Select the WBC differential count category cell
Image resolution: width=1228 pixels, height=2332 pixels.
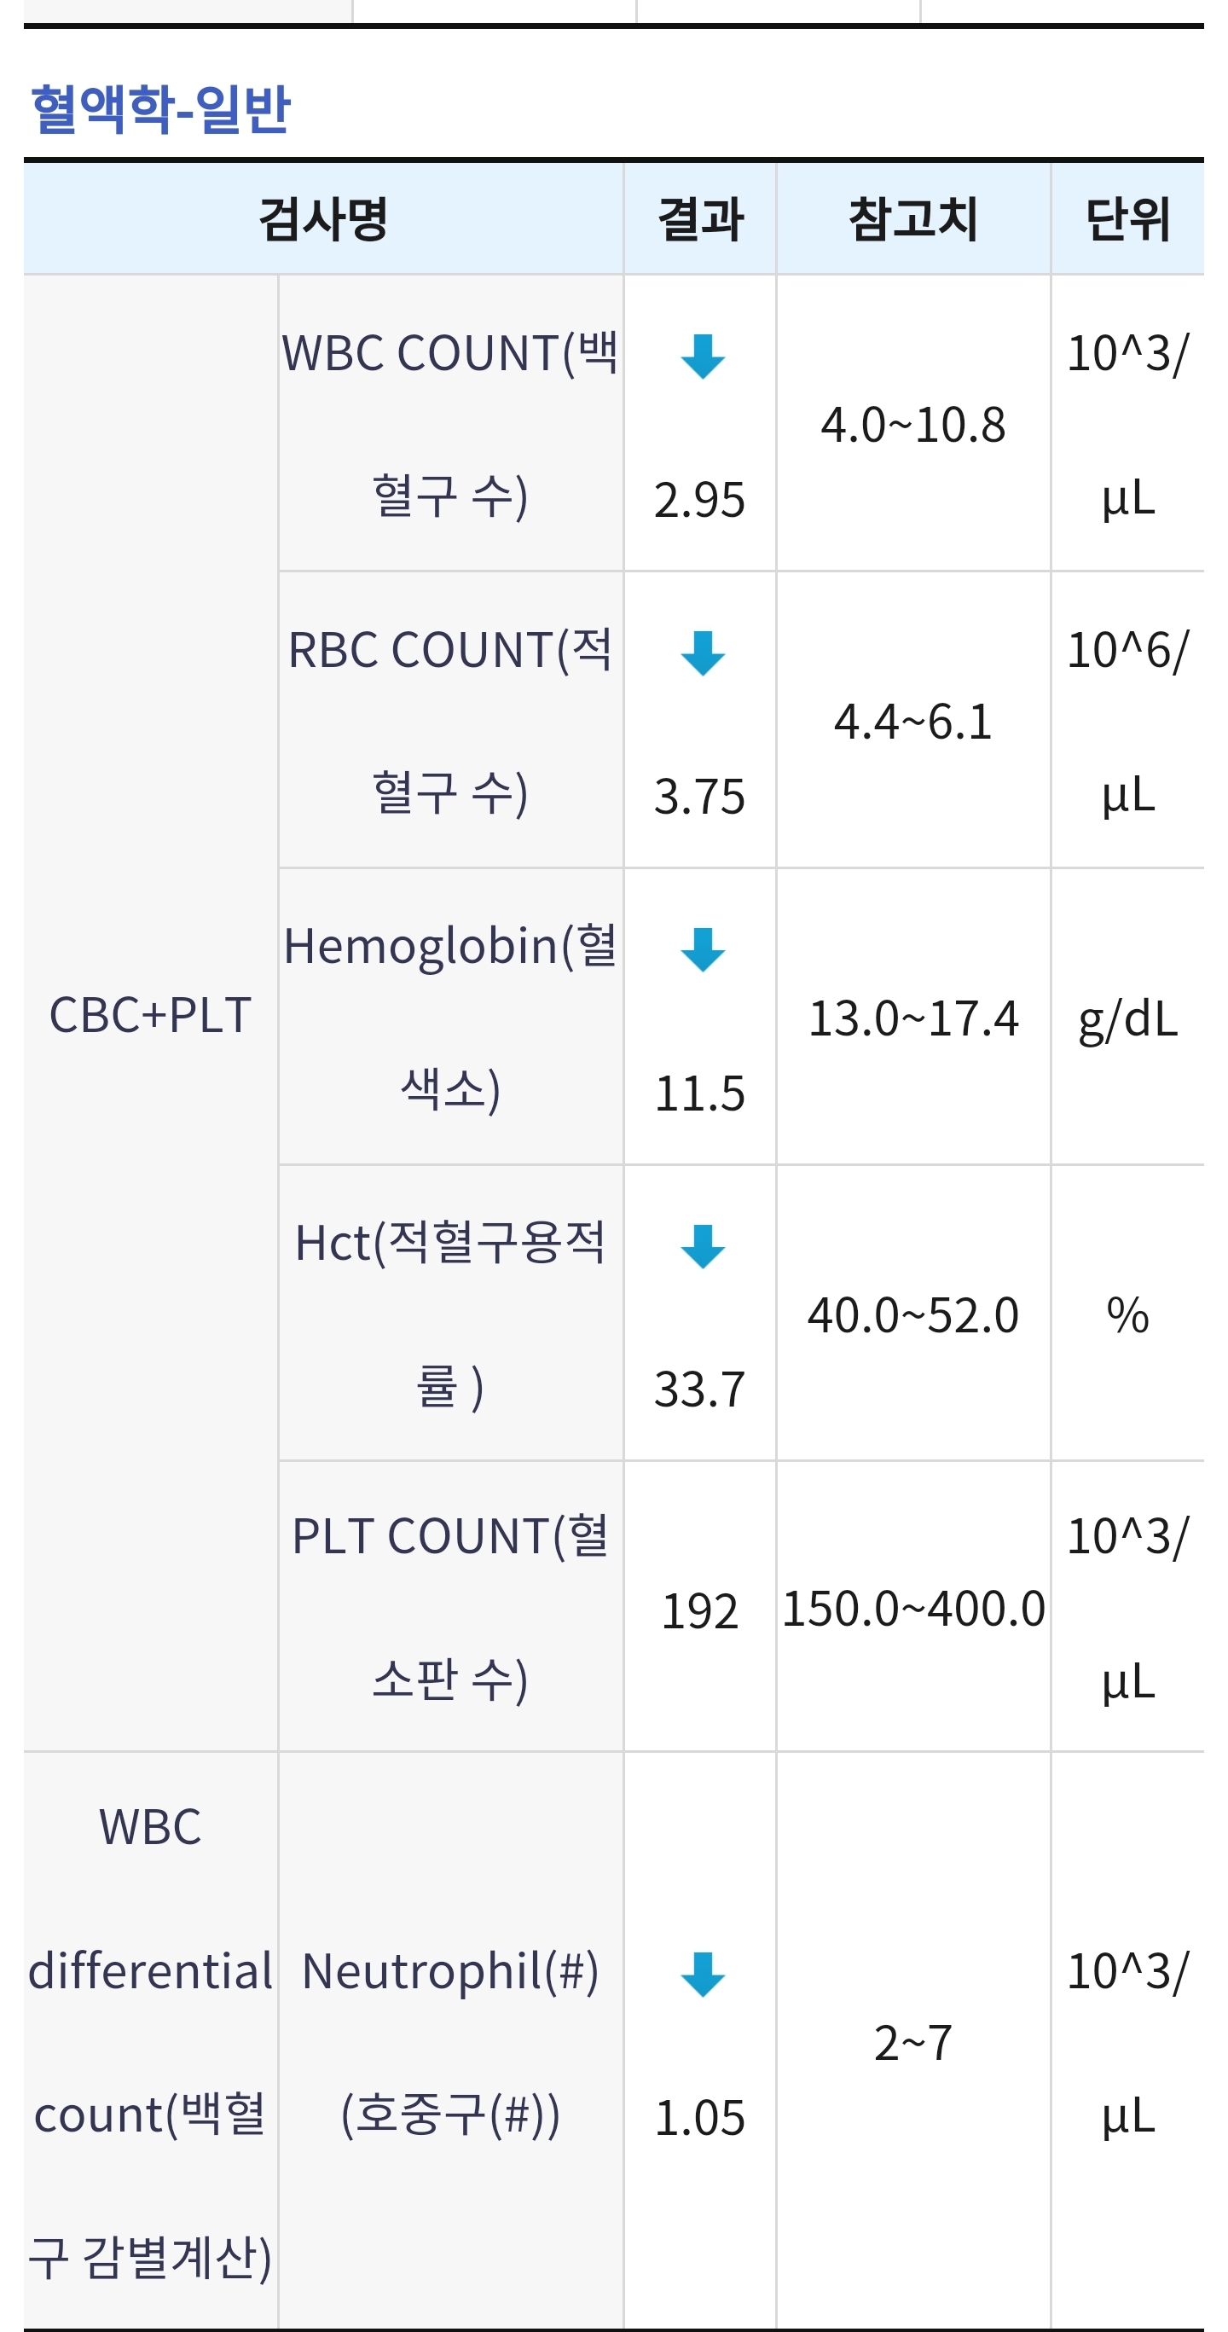150,2041
